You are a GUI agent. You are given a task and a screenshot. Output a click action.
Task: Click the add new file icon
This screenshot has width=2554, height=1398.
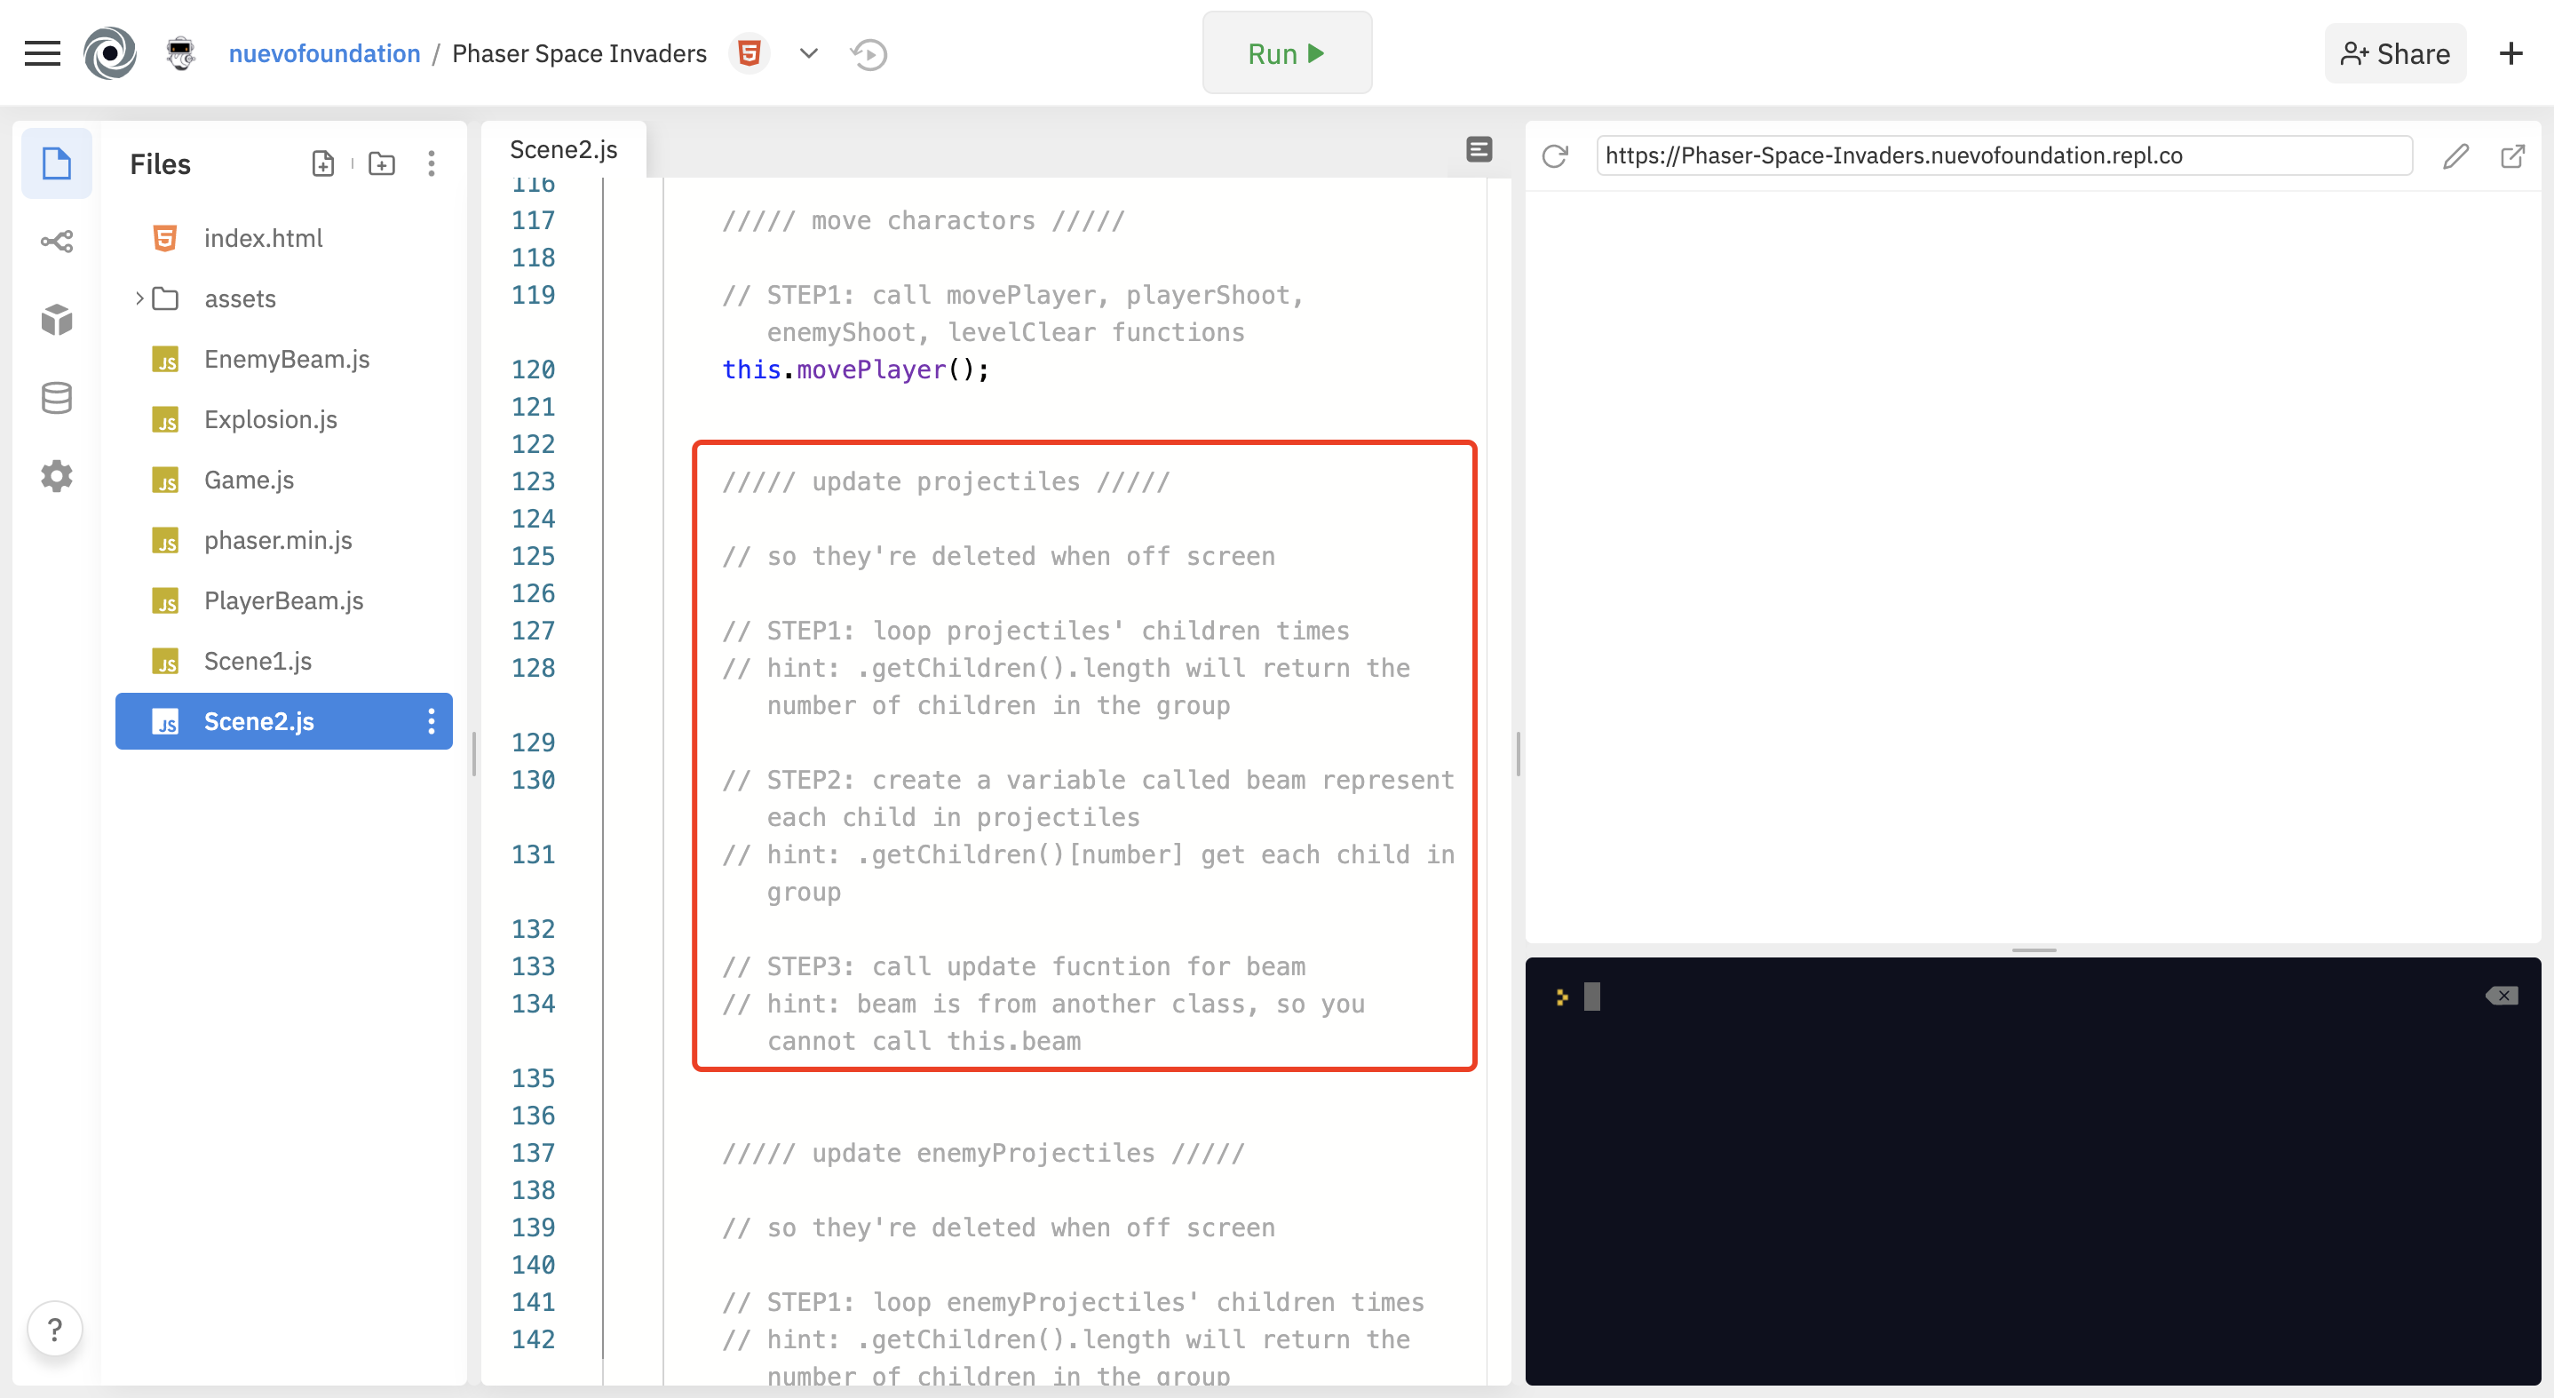[323, 163]
